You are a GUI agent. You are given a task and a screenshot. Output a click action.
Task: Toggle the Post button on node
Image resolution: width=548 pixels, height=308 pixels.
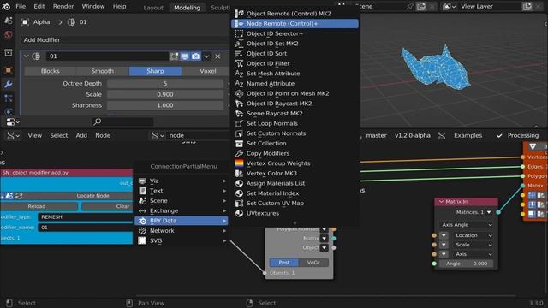pos(283,263)
